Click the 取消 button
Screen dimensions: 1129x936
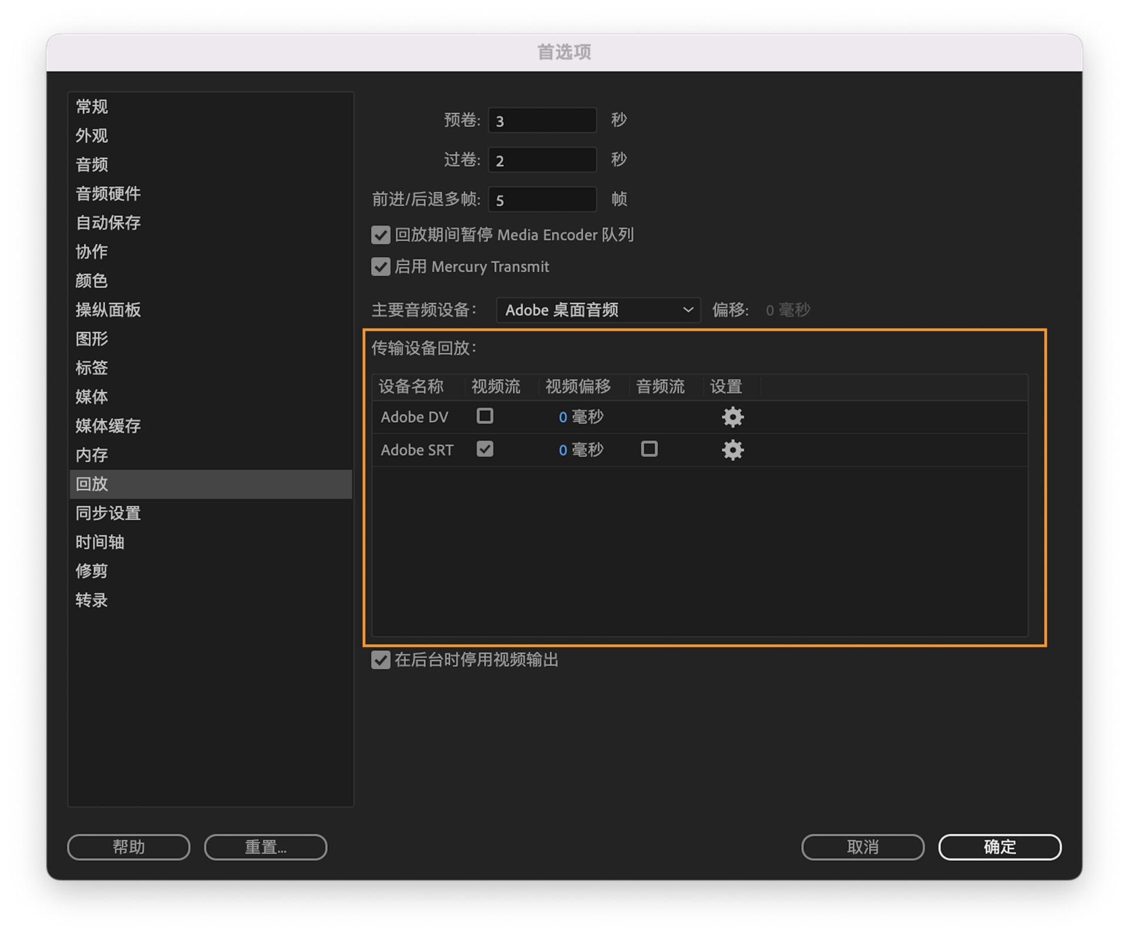[x=862, y=847]
